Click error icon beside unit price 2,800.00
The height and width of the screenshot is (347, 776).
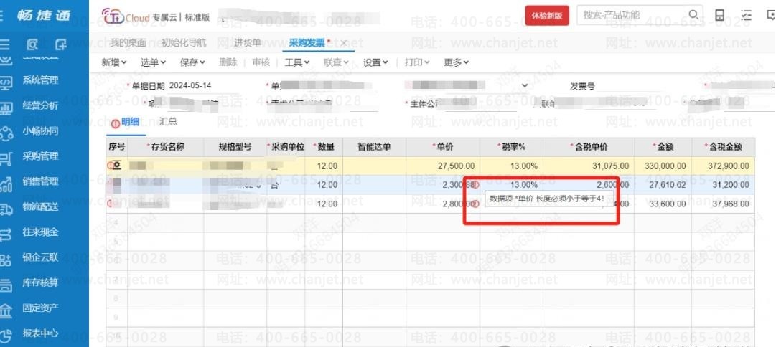(476, 204)
